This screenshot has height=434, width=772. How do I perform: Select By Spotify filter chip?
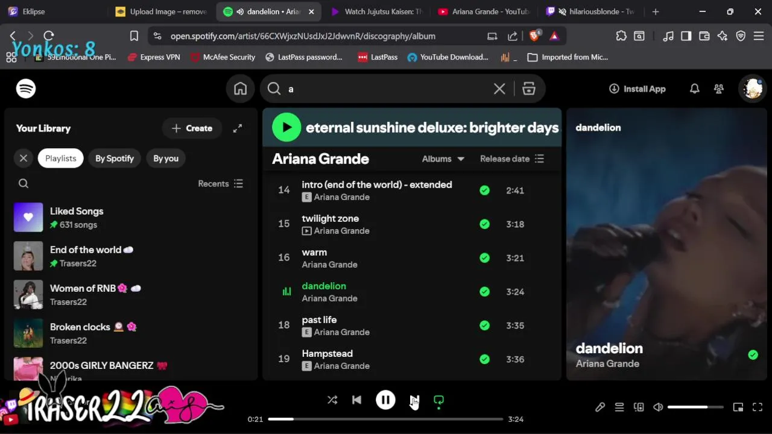[x=115, y=159]
